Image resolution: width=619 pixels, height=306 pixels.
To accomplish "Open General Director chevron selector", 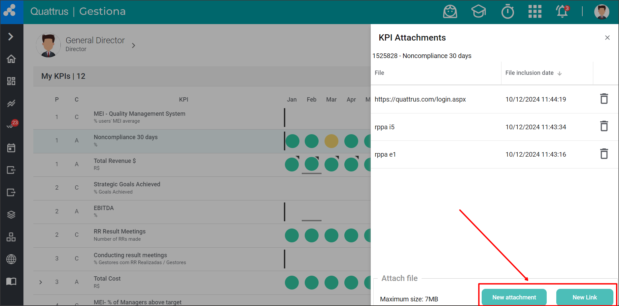I will click(x=133, y=46).
